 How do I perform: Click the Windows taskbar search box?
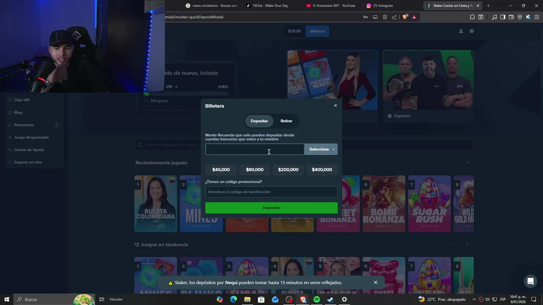coord(54,299)
